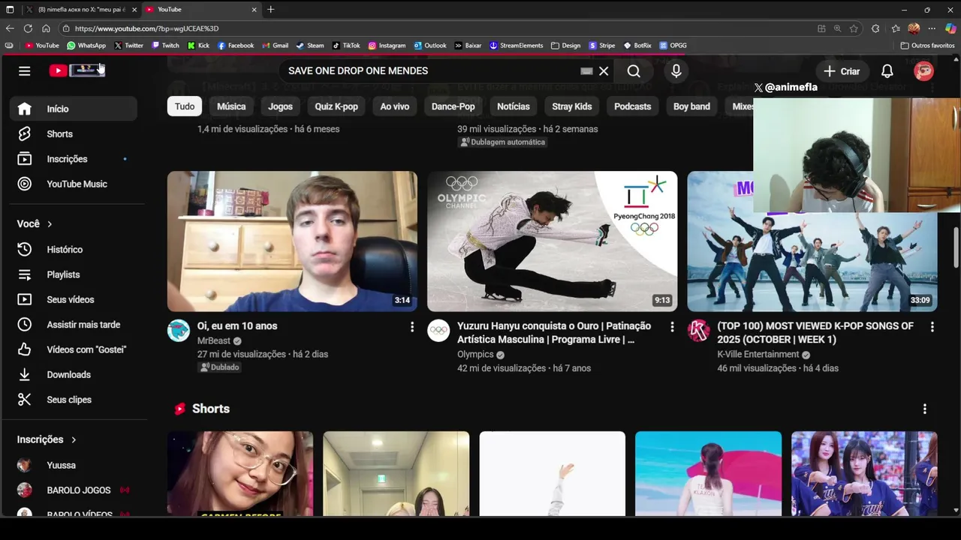Select the Podcasts filter chip

pos(633,106)
